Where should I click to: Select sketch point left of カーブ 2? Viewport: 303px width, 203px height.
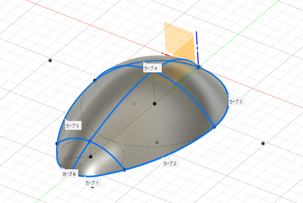(124, 170)
